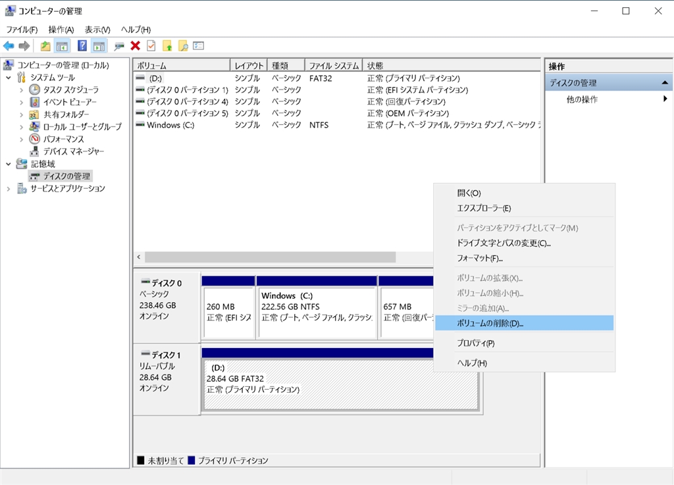Click the up one level folder icon
The image size is (674, 485).
(45, 46)
